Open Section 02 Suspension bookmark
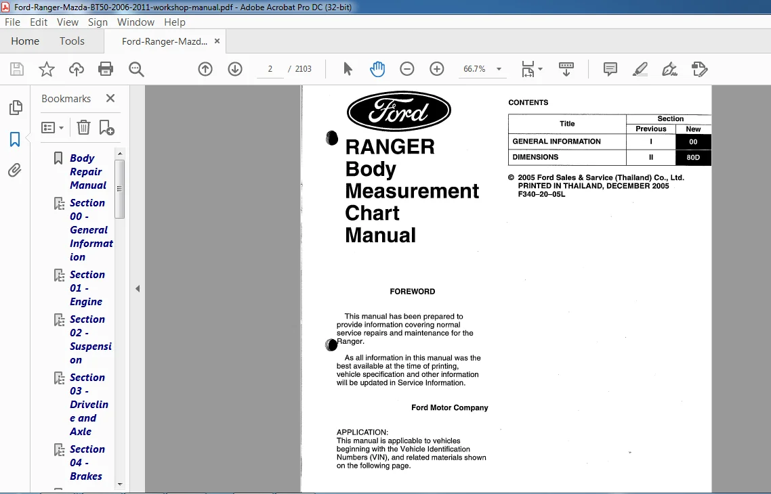The width and height of the screenshot is (771, 494). (91, 340)
